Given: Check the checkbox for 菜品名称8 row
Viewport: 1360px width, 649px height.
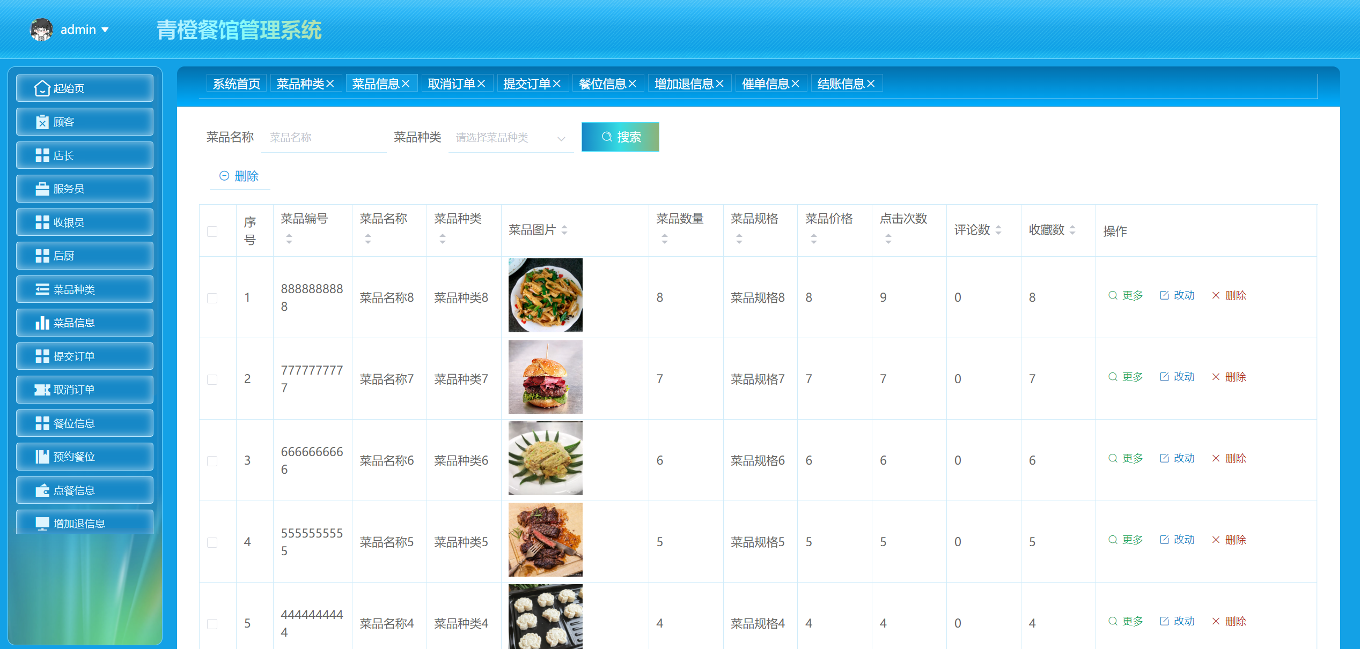Looking at the screenshot, I should click(212, 297).
